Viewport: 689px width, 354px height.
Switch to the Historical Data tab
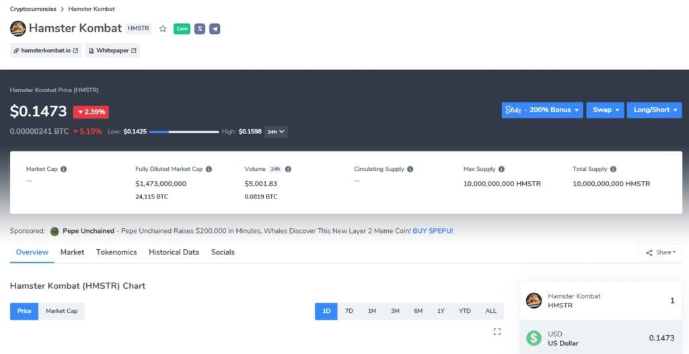(174, 252)
